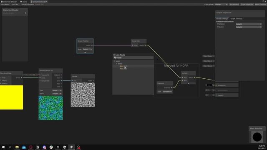The height and width of the screenshot is (150, 267).
Task: Expand the Multiply node chevron
Action: (188, 83)
